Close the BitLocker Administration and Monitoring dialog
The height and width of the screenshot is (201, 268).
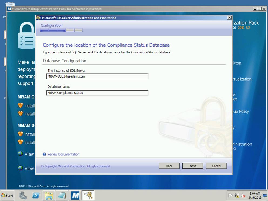point(229,18)
